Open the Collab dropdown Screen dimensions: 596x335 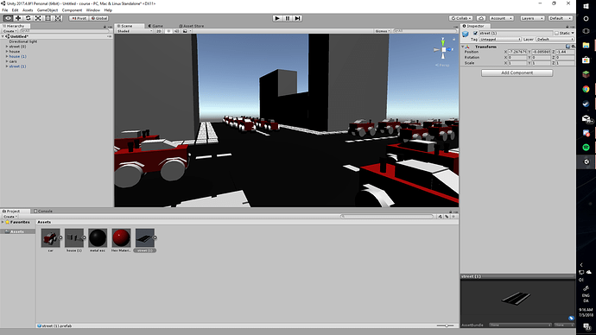[x=460, y=18]
